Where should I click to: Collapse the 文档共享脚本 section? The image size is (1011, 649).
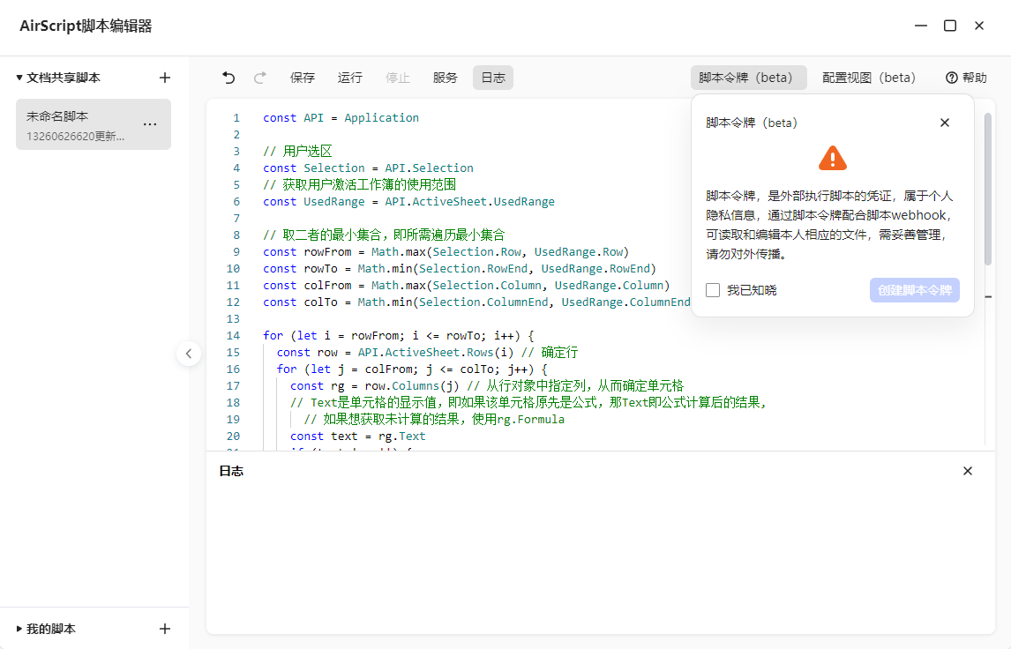pos(20,77)
